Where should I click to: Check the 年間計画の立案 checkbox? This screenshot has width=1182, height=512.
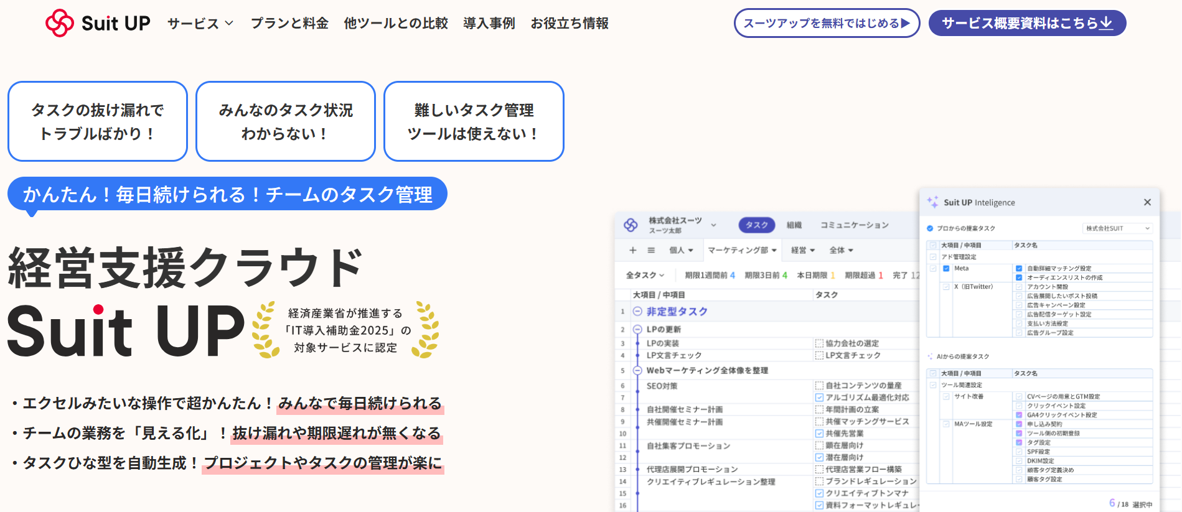coord(819,409)
